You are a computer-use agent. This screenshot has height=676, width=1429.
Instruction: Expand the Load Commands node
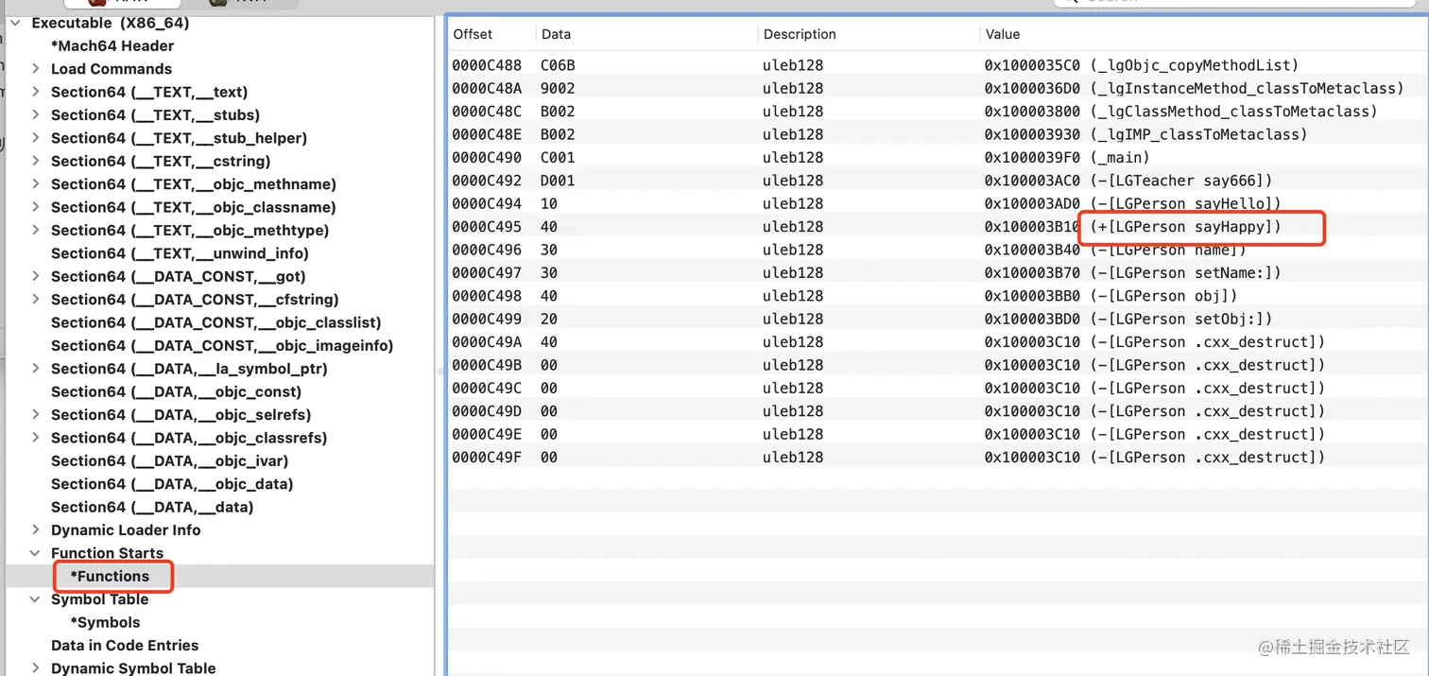[x=35, y=68]
